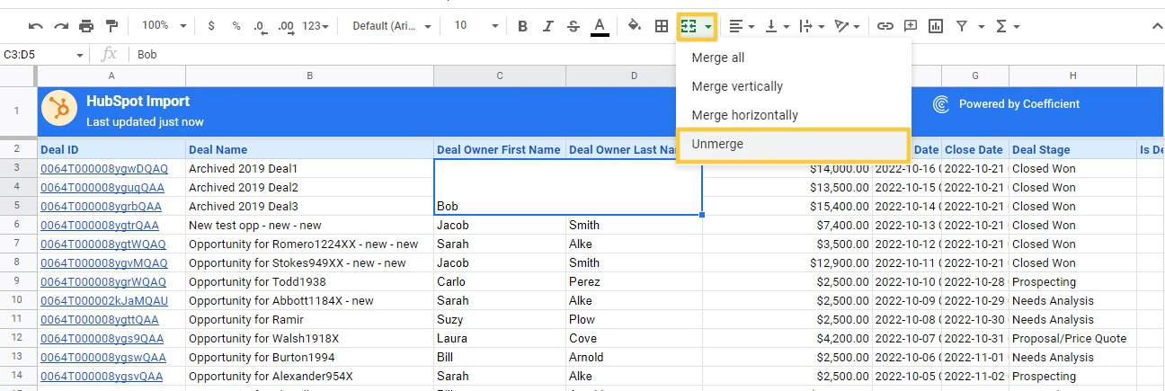This screenshot has width=1165, height=391.
Task: Open the 0064T000008ygwDQAQ deal link
Action: coord(103,168)
